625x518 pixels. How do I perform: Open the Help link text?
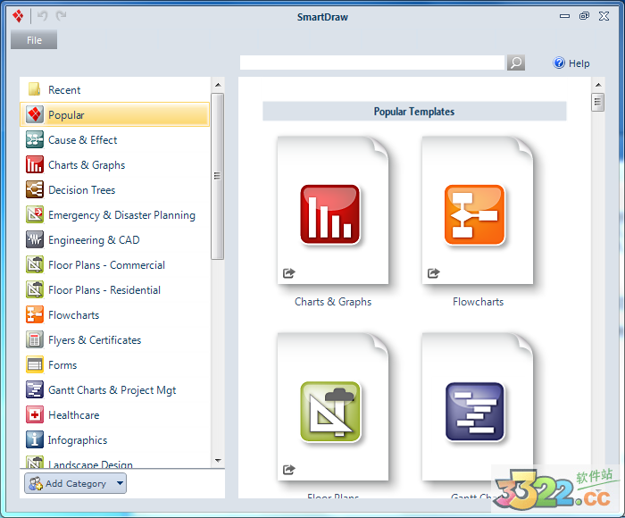pyautogui.click(x=579, y=63)
